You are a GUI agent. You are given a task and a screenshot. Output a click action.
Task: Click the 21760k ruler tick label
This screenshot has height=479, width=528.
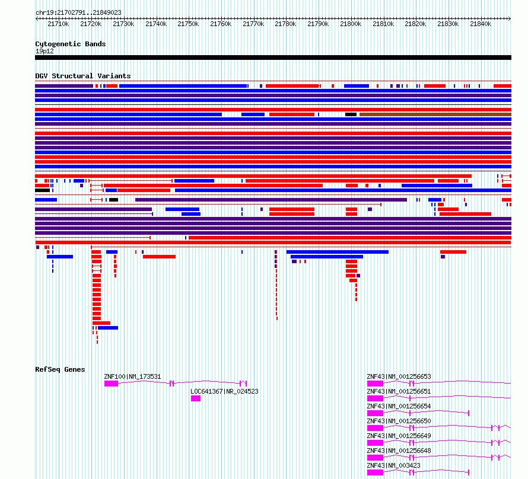221,24
